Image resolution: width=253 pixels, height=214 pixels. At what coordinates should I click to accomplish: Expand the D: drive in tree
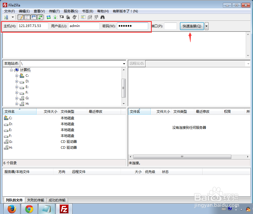pos(17,81)
